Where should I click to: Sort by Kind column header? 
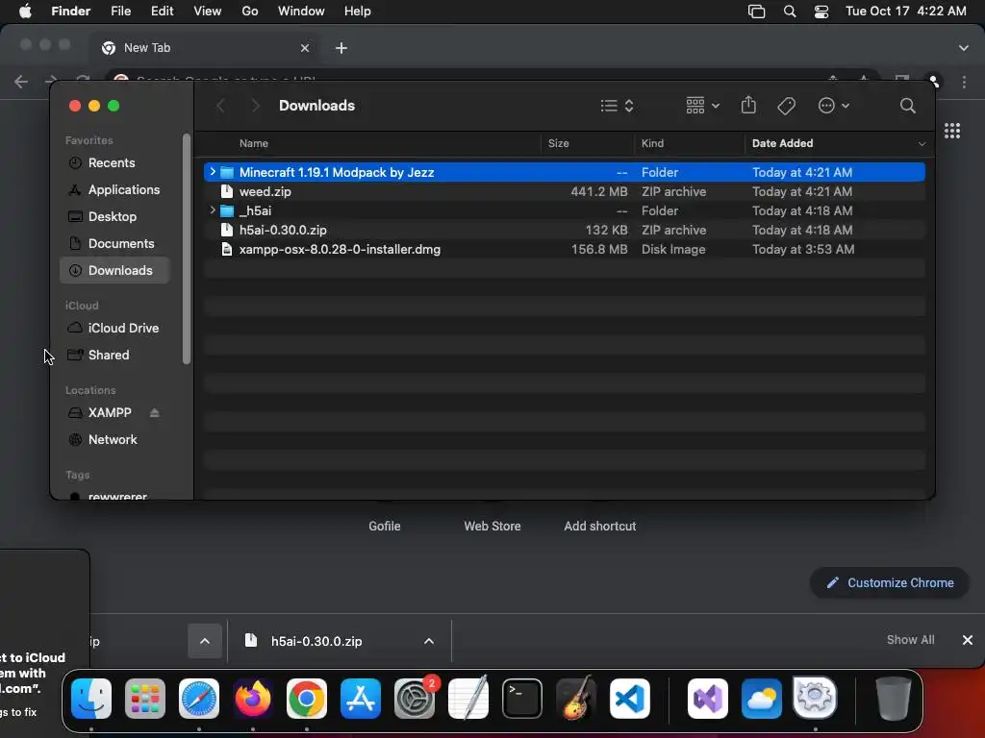pos(652,143)
